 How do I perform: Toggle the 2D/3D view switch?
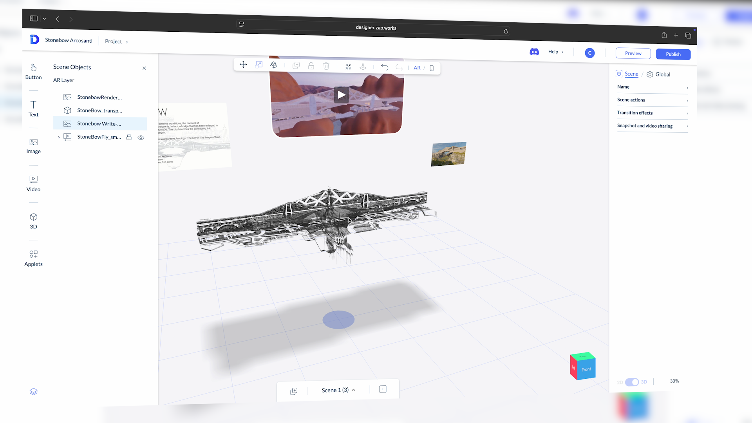coord(632,382)
